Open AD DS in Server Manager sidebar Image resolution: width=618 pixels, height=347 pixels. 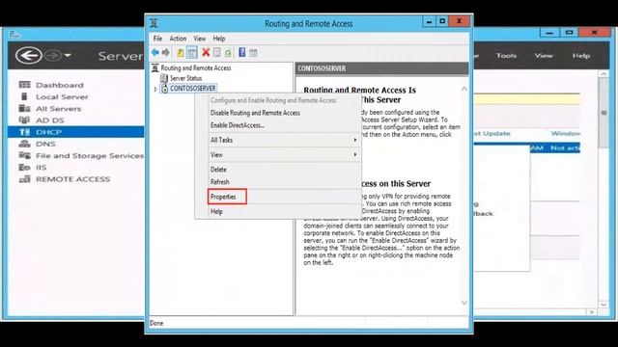[49, 120]
